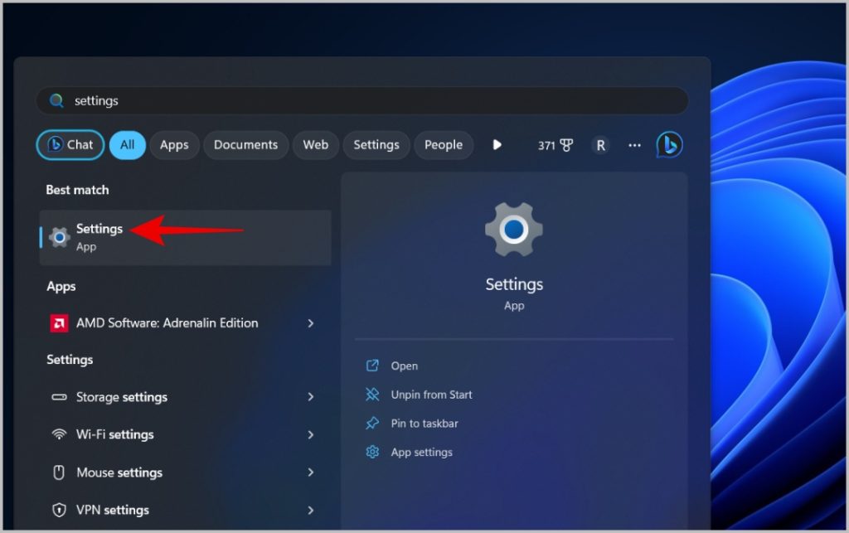Select the People filter tab
This screenshot has height=533, width=849.
444,144
